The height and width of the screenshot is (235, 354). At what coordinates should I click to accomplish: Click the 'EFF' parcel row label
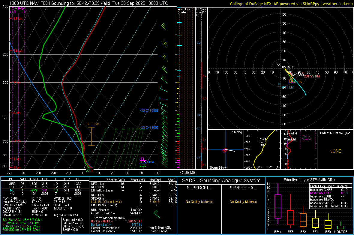[12, 187]
